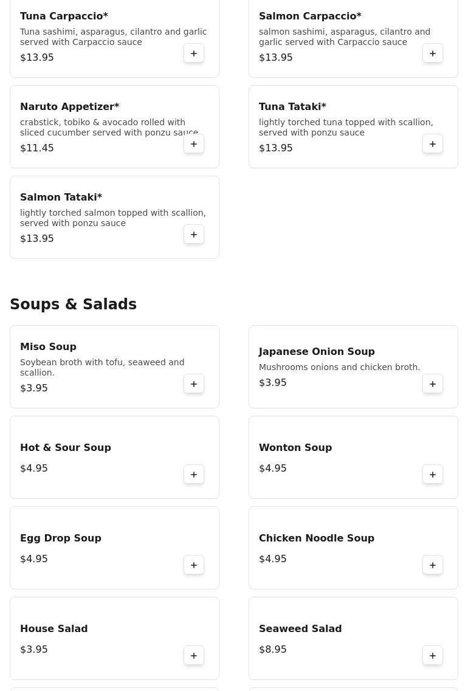Open the Tuna Carpaccio item title

[x=64, y=16]
